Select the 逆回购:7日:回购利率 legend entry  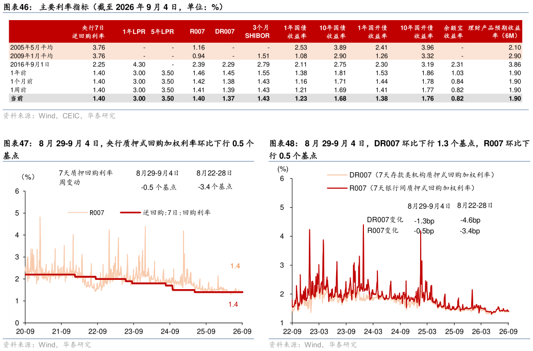coord(165,212)
